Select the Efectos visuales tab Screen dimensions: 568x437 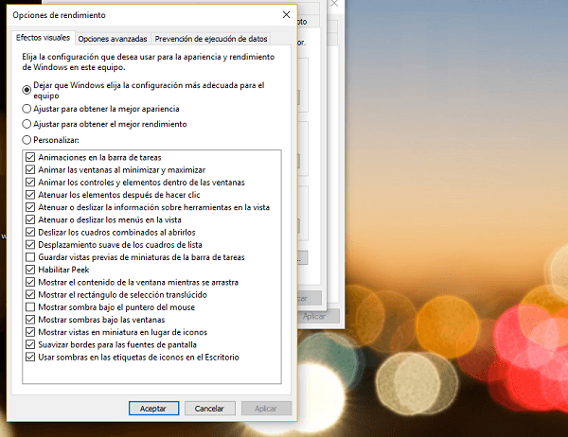[43, 38]
